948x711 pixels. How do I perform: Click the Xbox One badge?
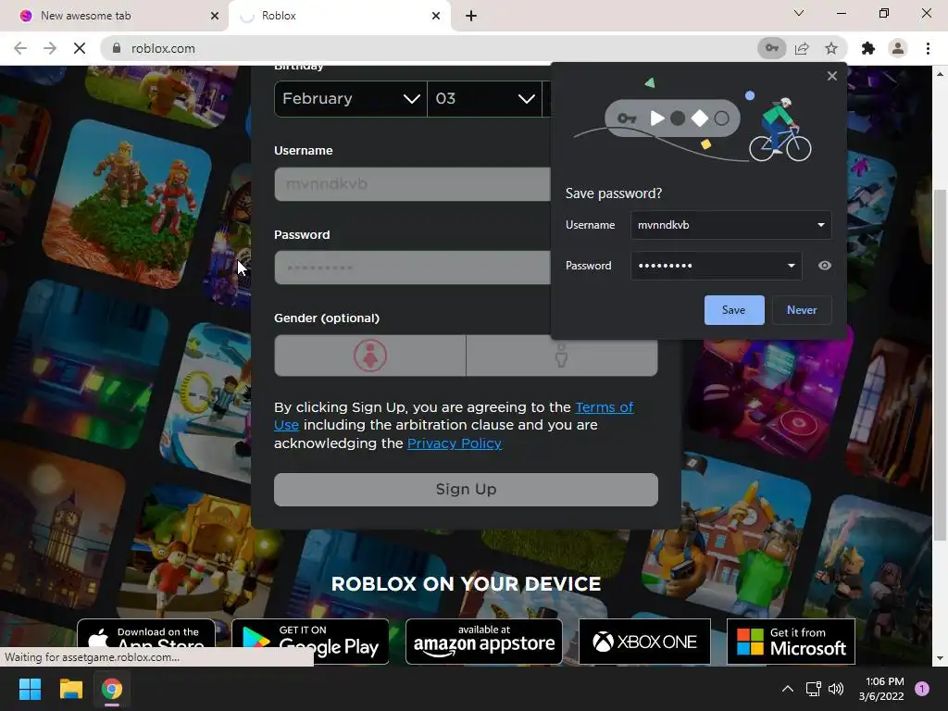click(x=644, y=641)
